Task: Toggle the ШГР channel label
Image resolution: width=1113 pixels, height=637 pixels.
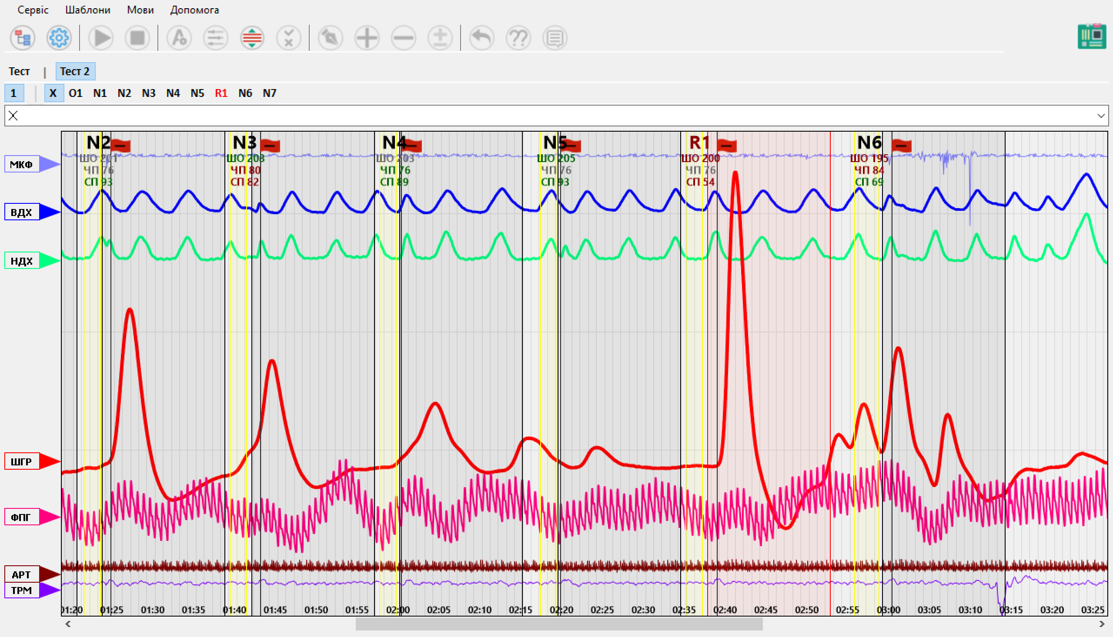Action: pos(21,461)
